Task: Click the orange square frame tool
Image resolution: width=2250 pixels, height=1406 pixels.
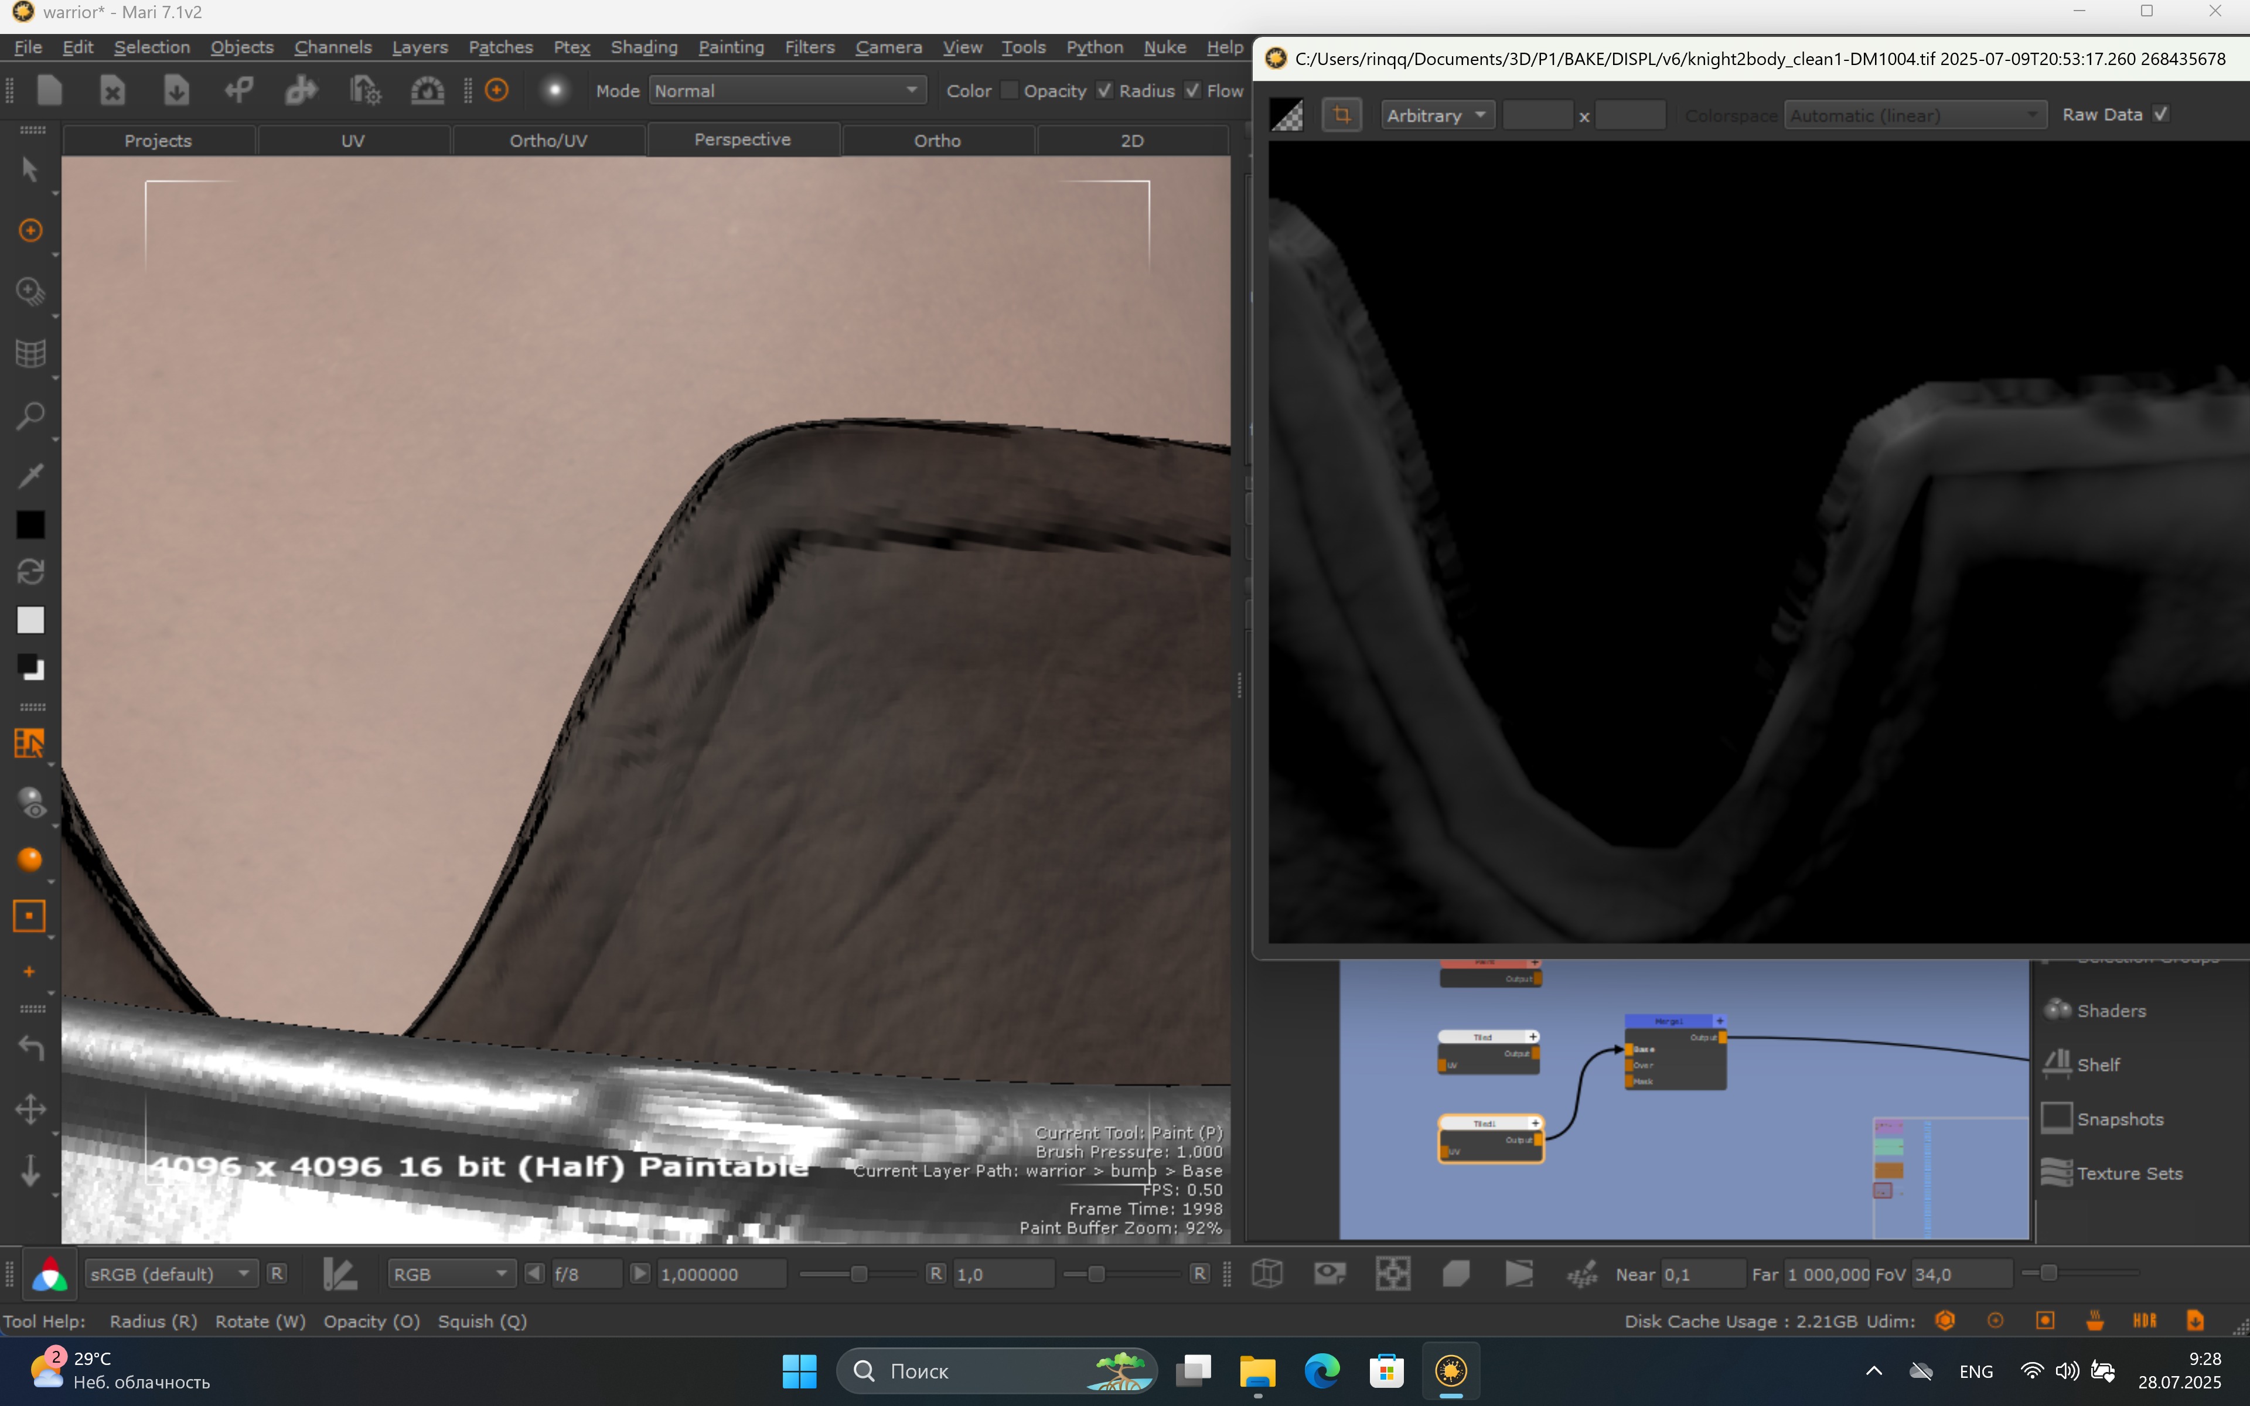Action: (x=30, y=916)
